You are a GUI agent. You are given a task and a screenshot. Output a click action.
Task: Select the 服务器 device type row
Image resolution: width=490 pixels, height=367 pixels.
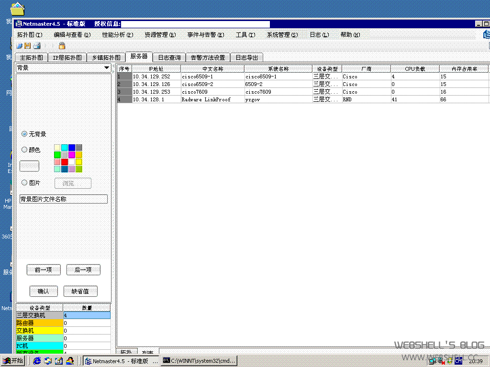click(x=63, y=338)
